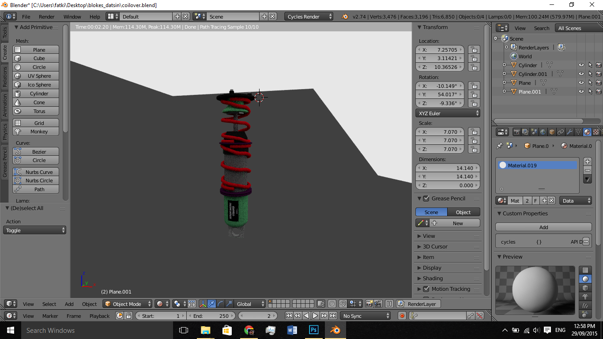
Task: Open the World properties tab (globe icon)
Action: pyautogui.click(x=543, y=132)
